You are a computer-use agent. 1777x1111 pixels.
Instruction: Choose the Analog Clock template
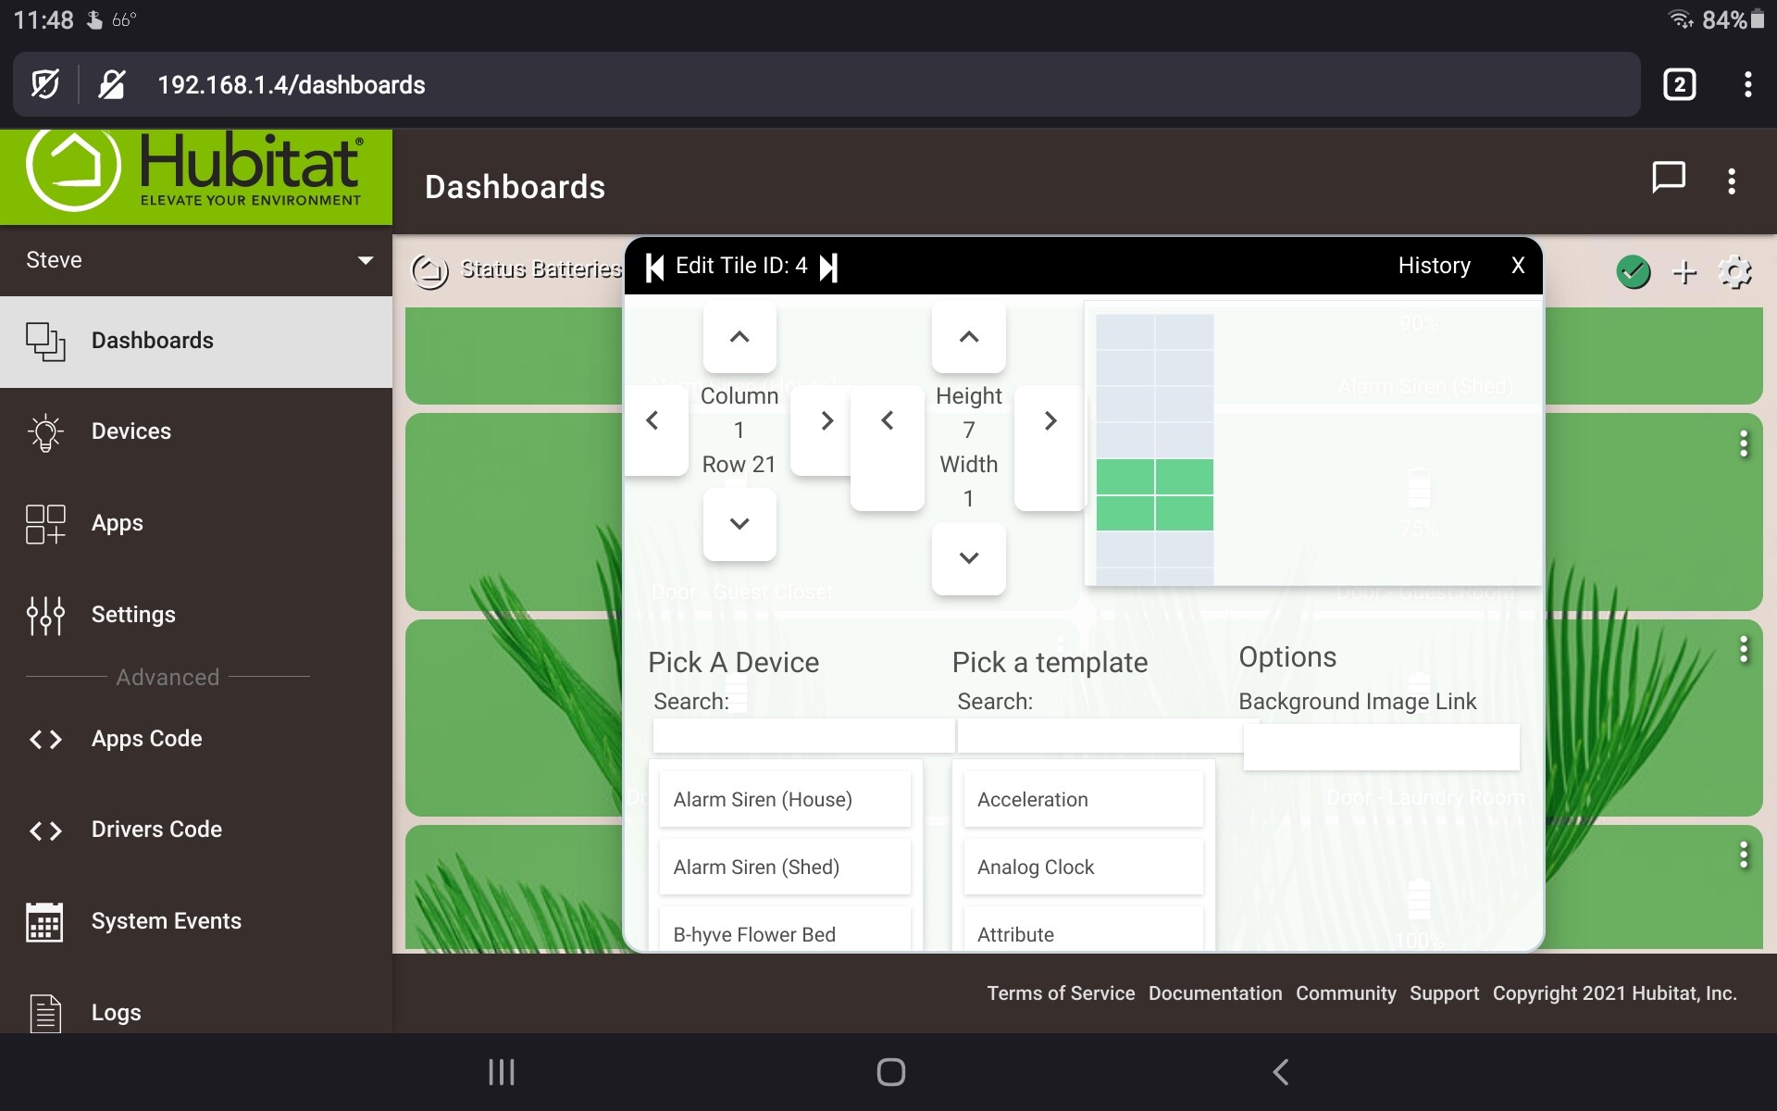coord(1083,868)
